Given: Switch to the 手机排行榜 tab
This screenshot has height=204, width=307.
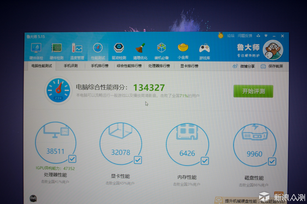Looking at the screenshot, I should coord(99,66).
